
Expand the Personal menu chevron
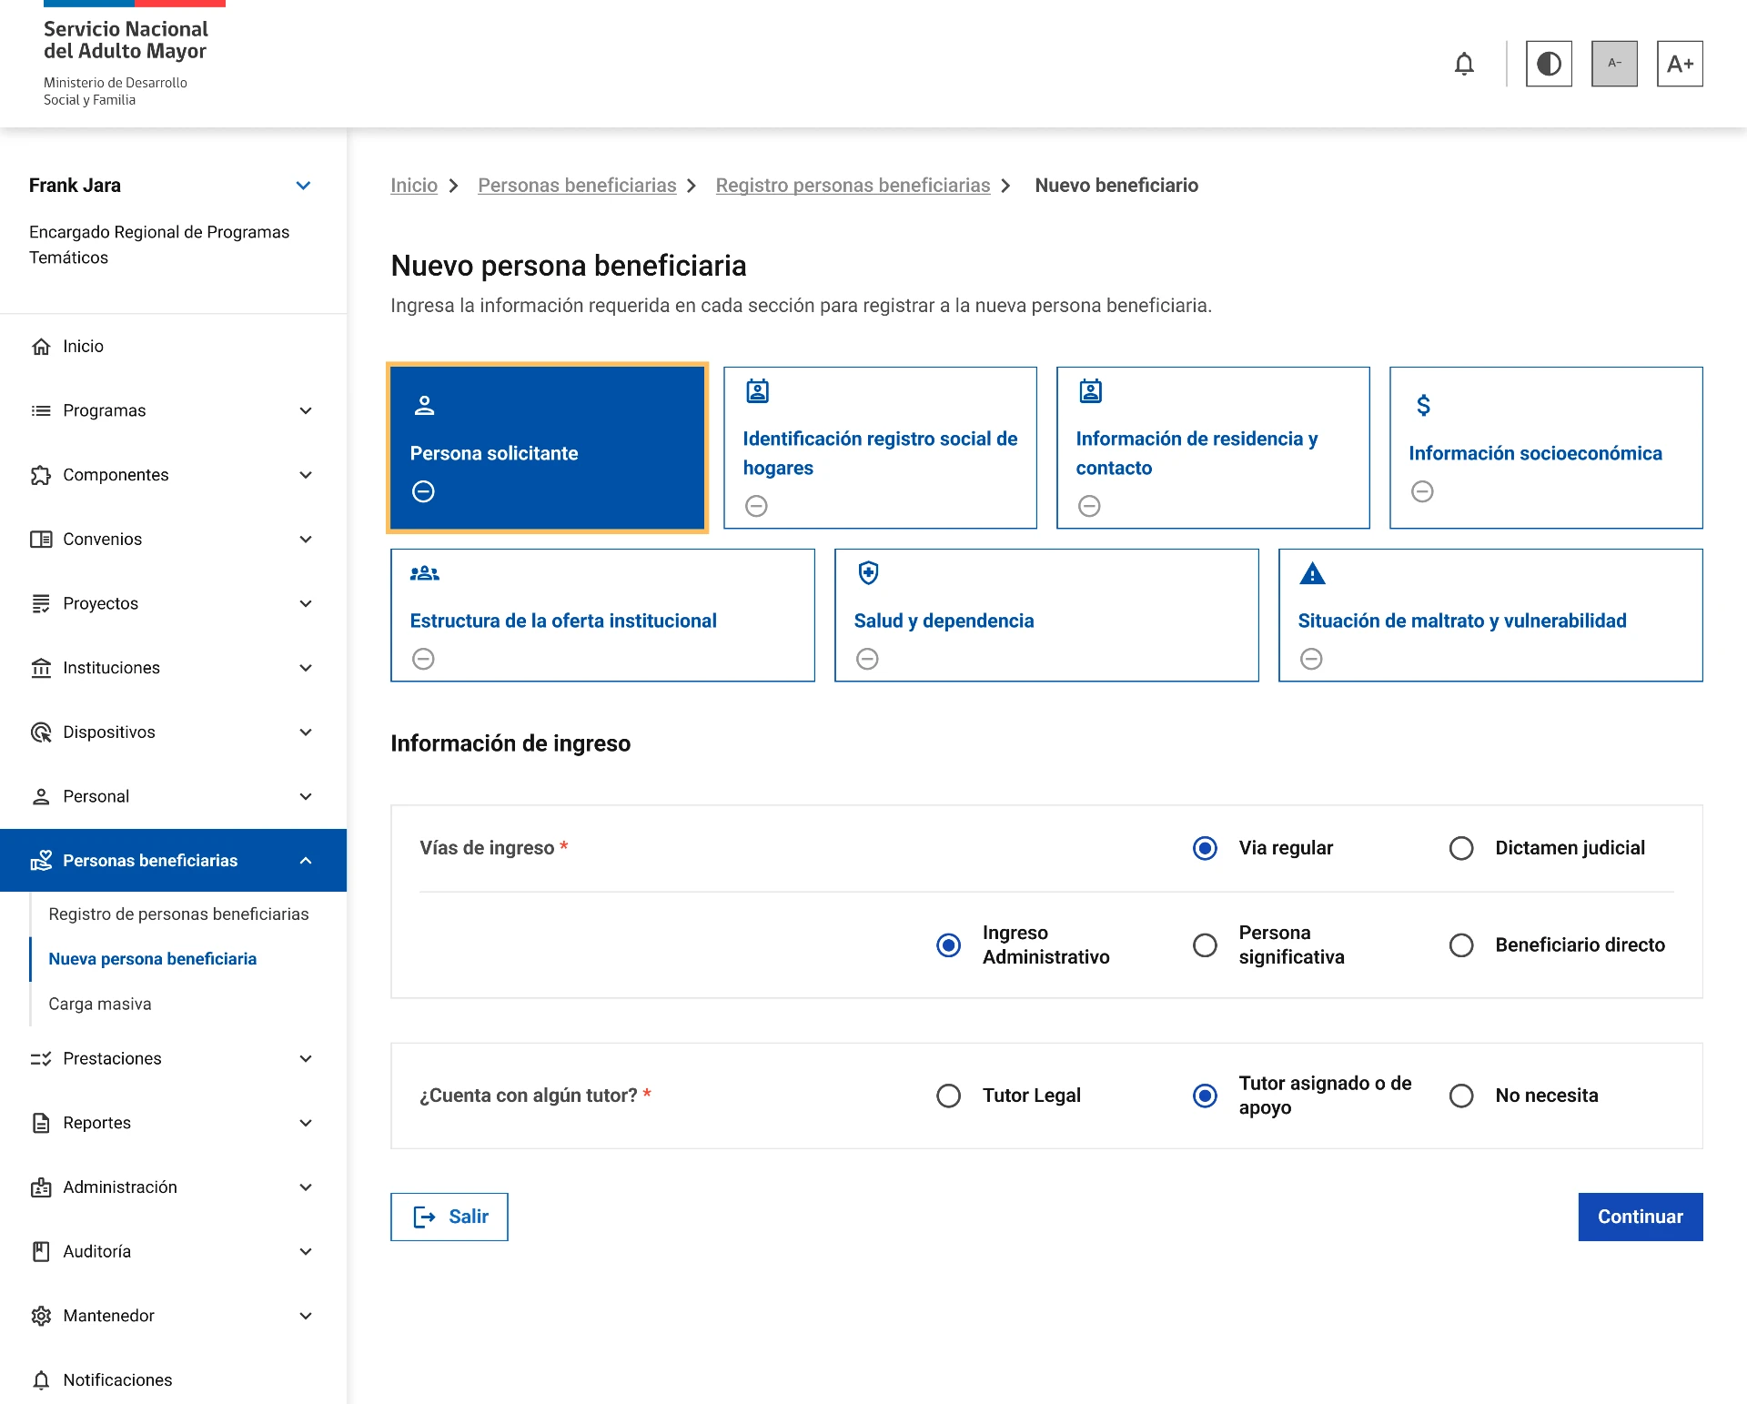click(x=306, y=796)
